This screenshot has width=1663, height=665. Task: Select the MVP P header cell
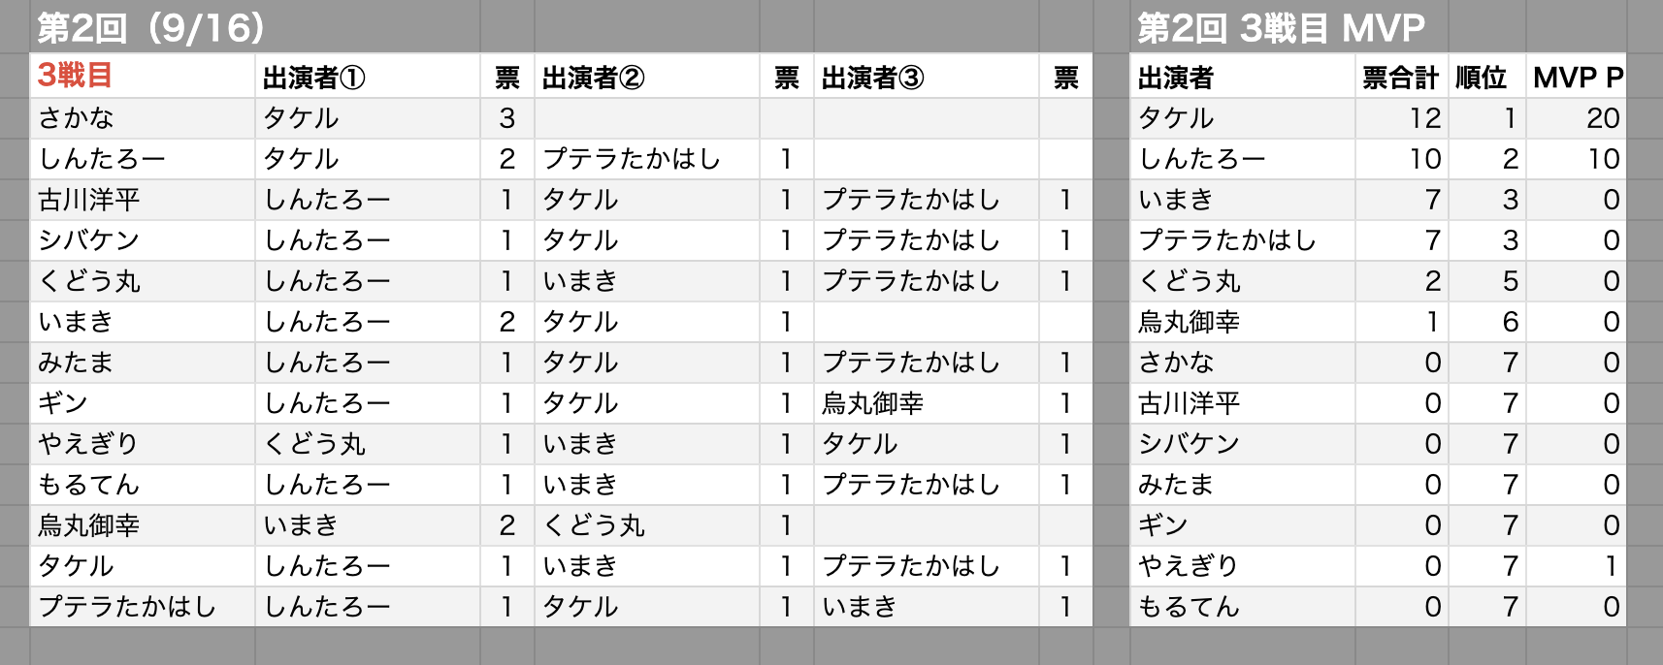(x=1577, y=78)
